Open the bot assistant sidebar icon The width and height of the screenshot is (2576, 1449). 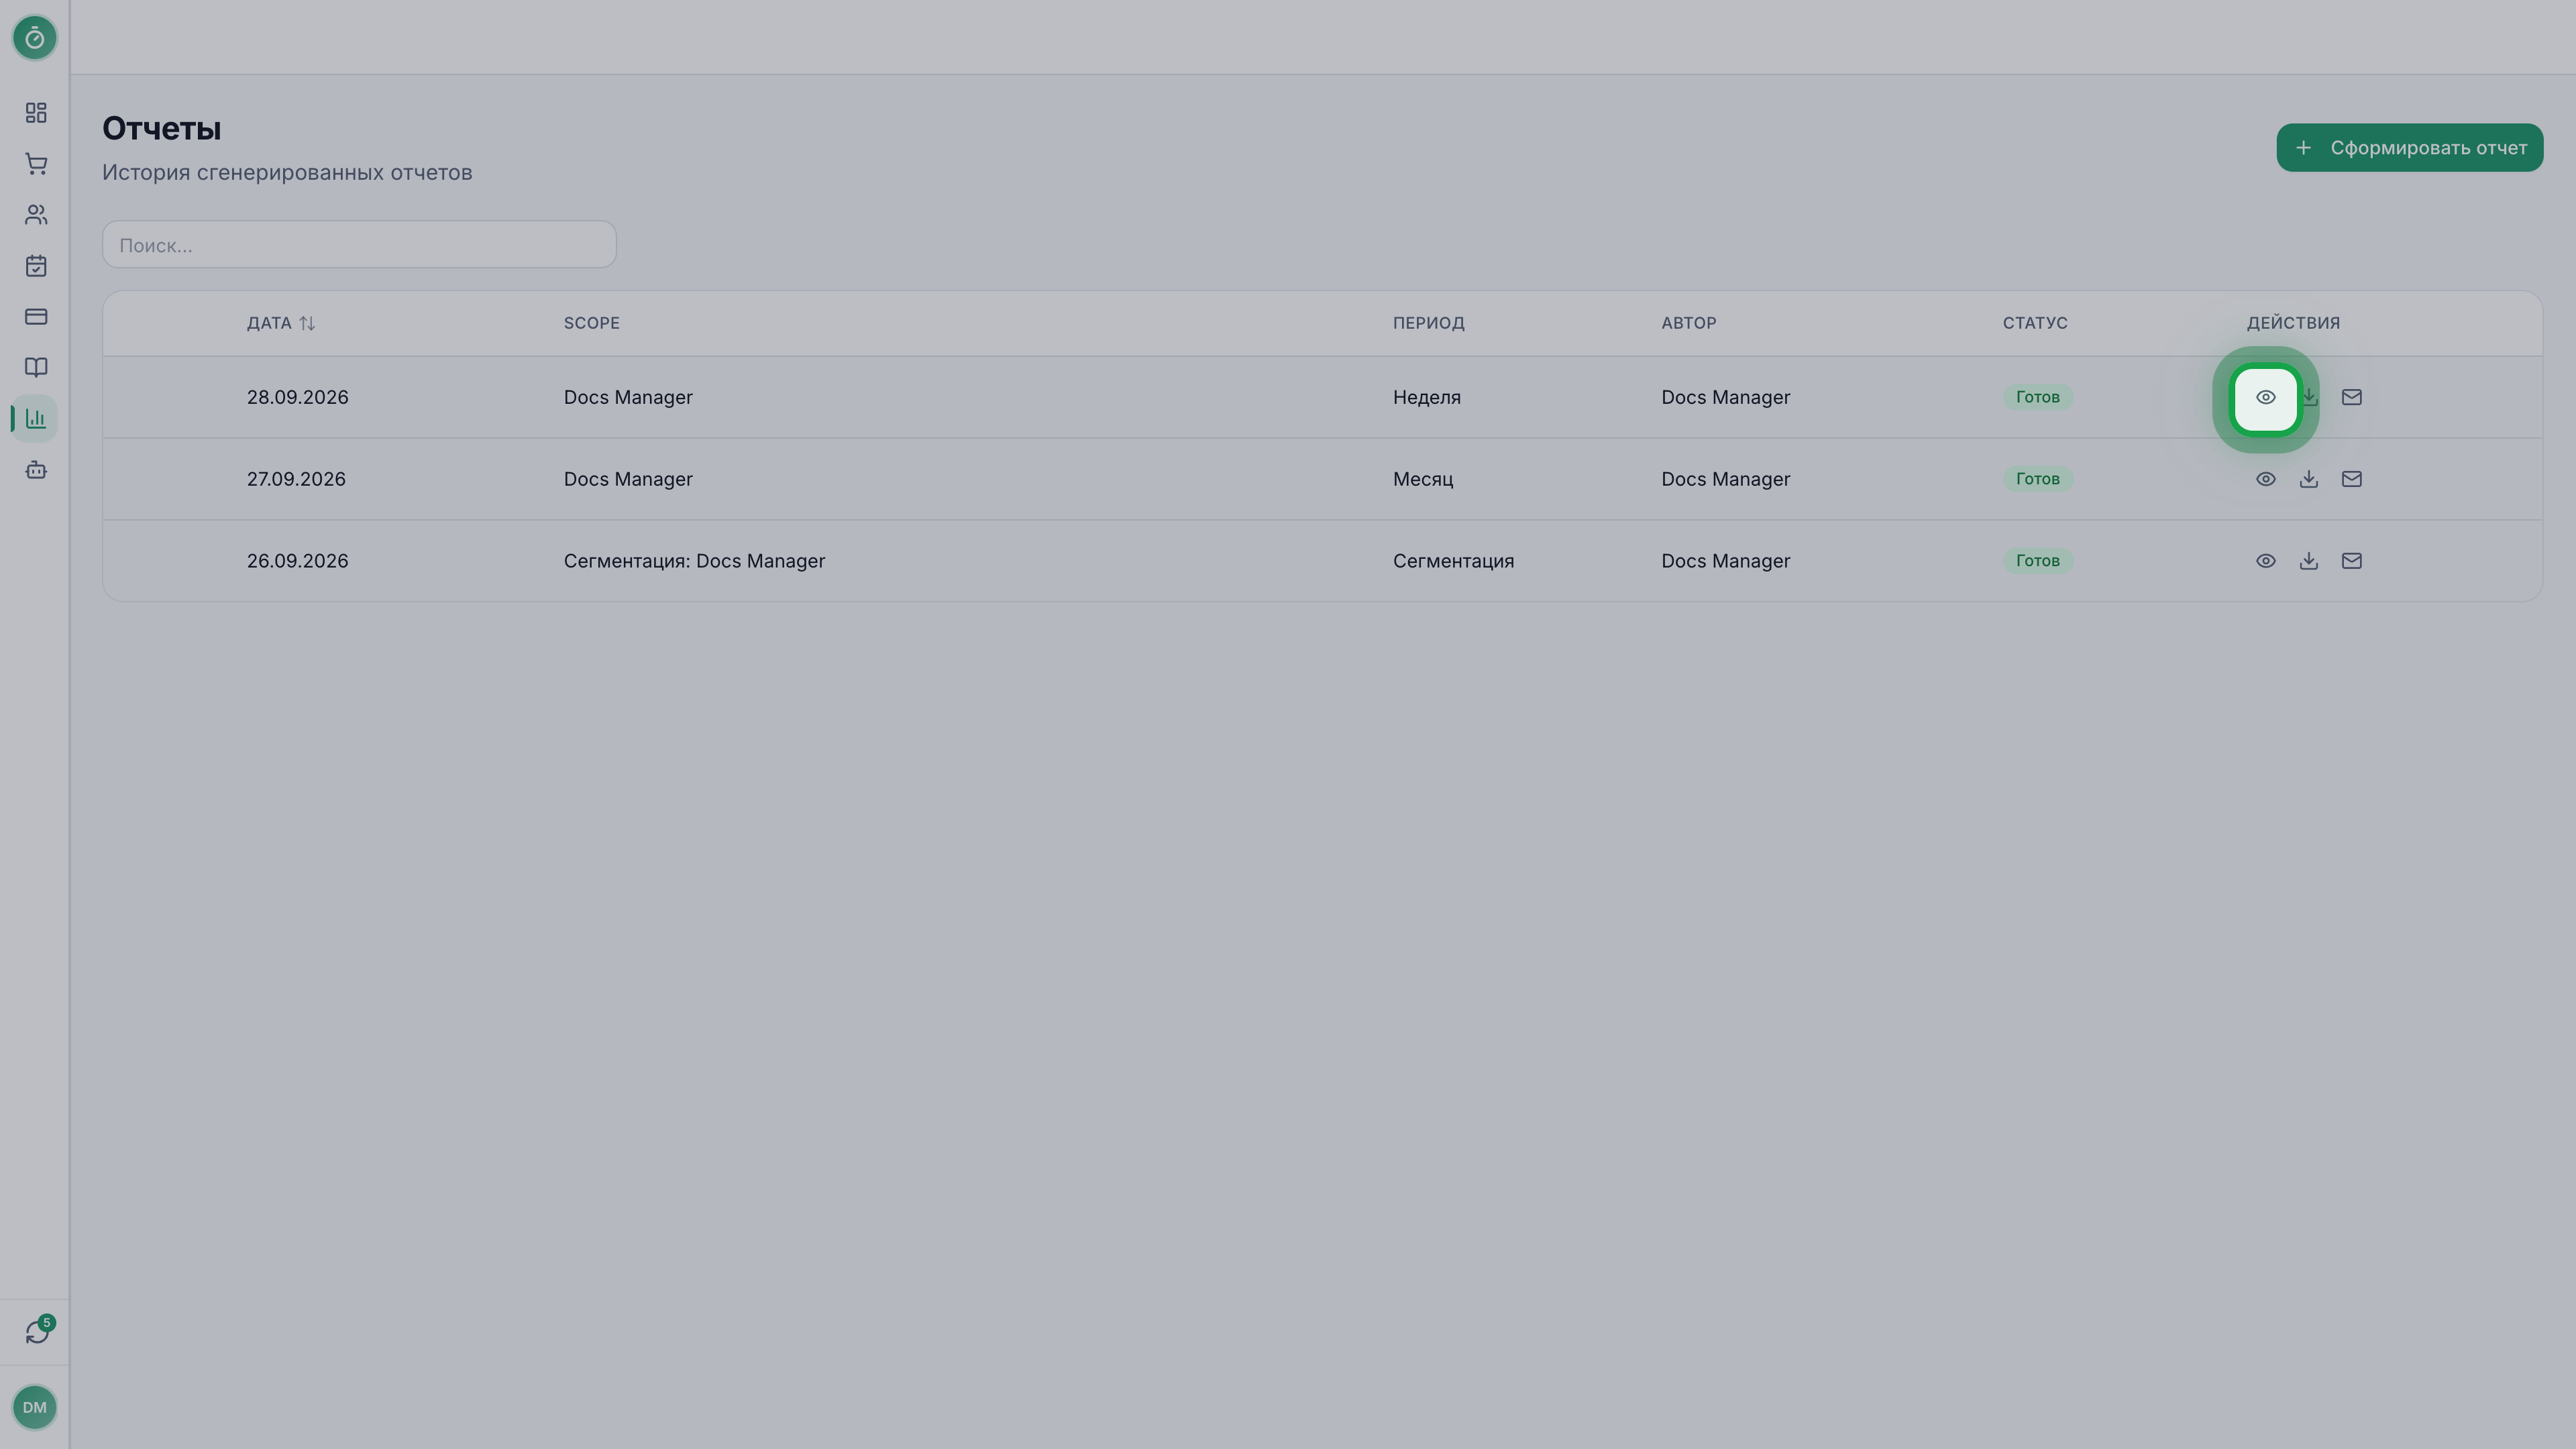coord(36,470)
